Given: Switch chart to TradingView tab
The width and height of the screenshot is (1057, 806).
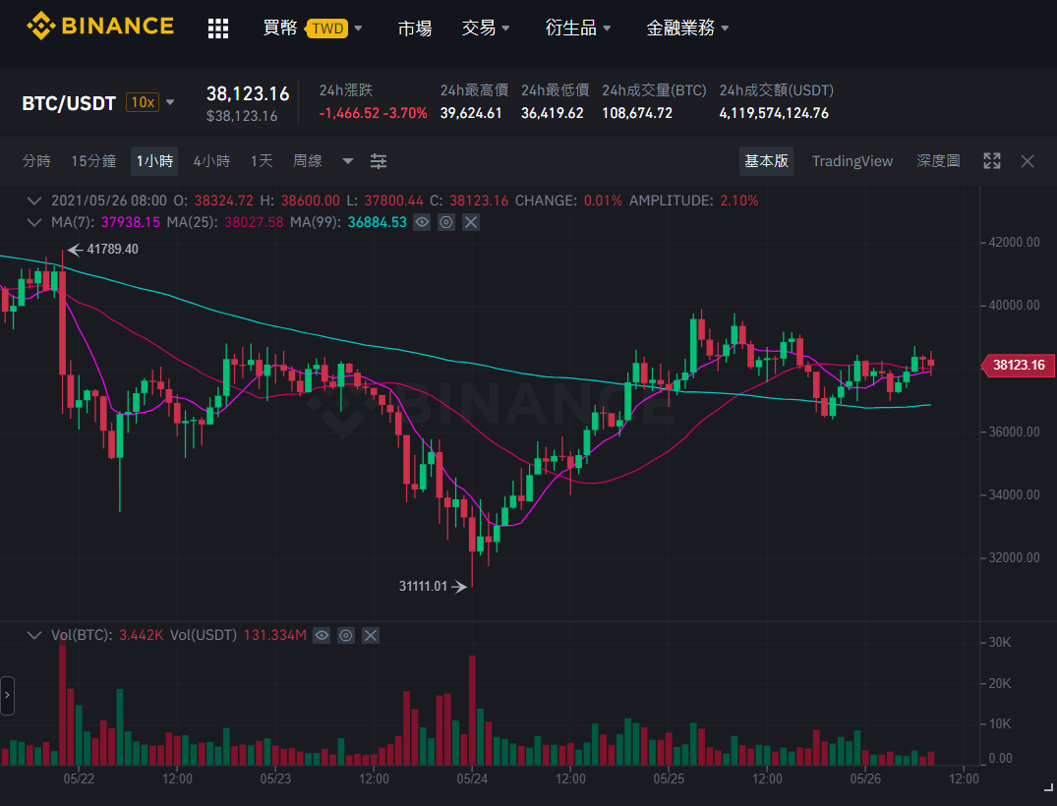Looking at the screenshot, I should [x=852, y=161].
